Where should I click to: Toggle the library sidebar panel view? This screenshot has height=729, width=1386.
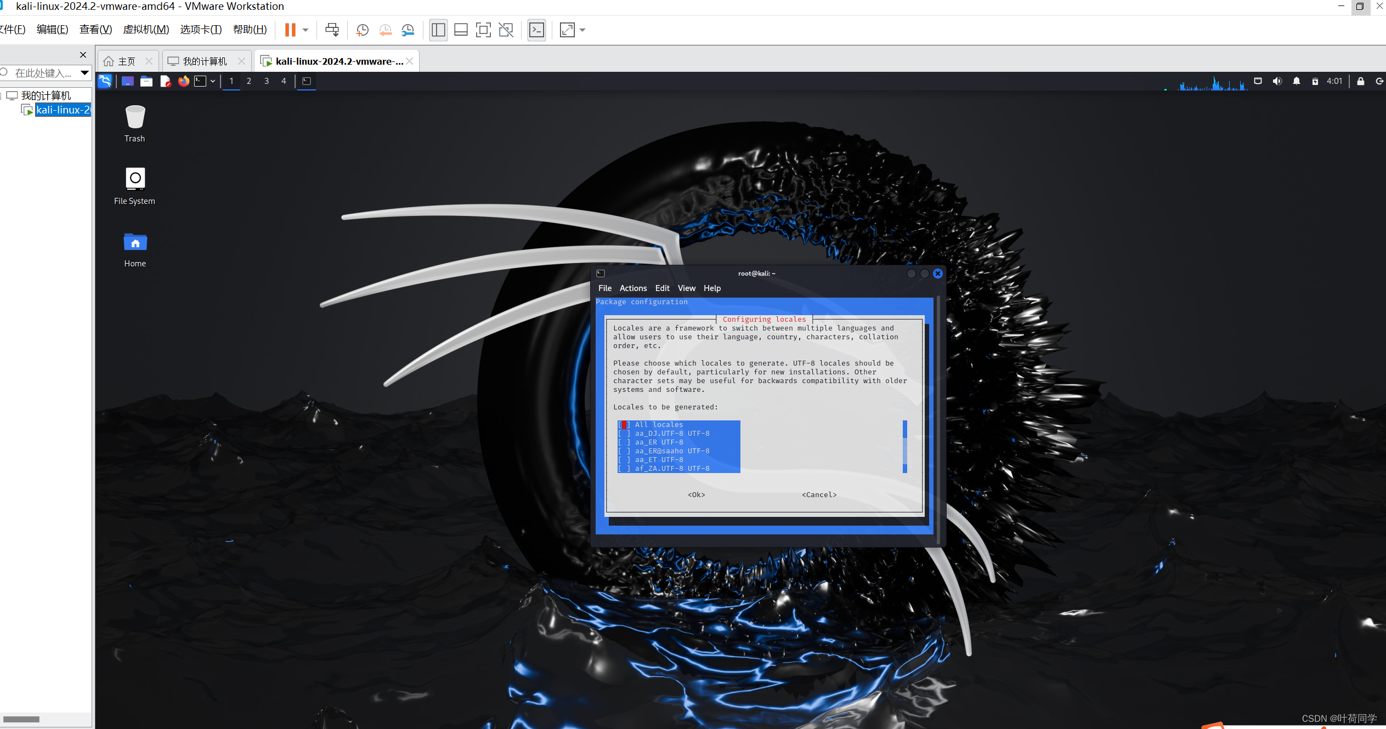coord(438,30)
